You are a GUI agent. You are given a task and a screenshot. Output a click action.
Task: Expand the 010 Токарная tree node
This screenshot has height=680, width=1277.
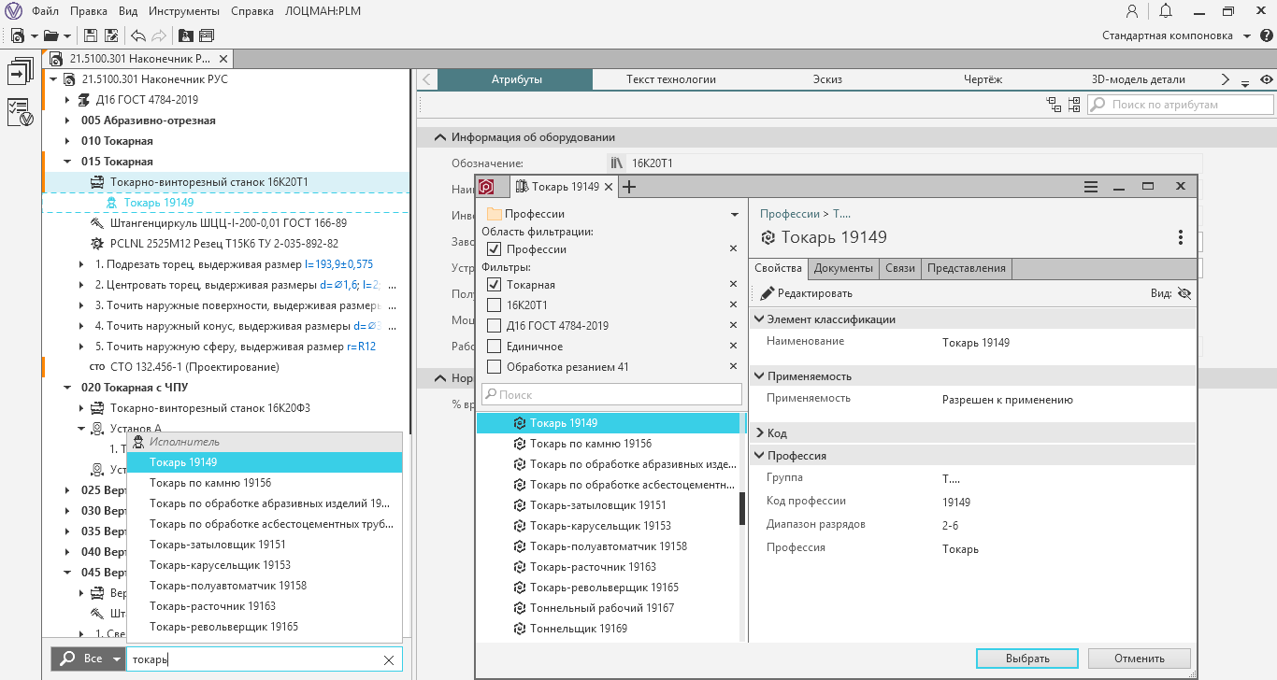pyautogui.click(x=67, y=141)
